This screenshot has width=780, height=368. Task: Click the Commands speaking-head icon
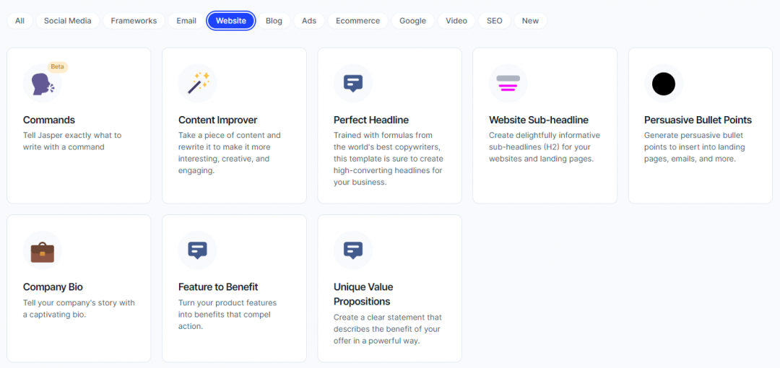[x=42, y=84]
